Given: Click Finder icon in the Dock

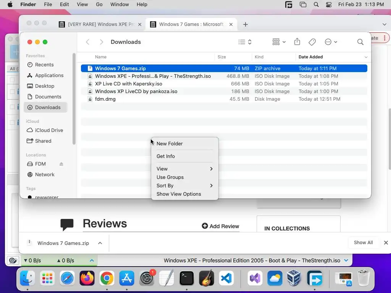Looking at the screenshot, I should click(27, 278).
